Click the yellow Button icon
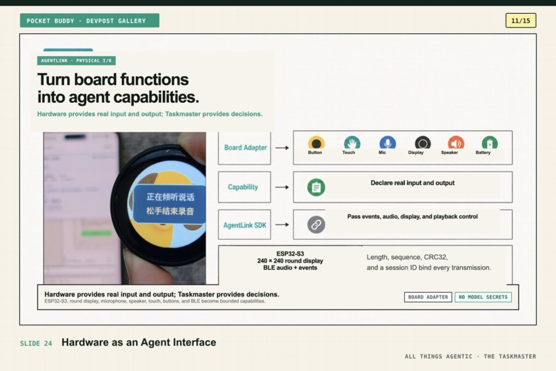Viewport: 556px width, 371px height. 315,142
